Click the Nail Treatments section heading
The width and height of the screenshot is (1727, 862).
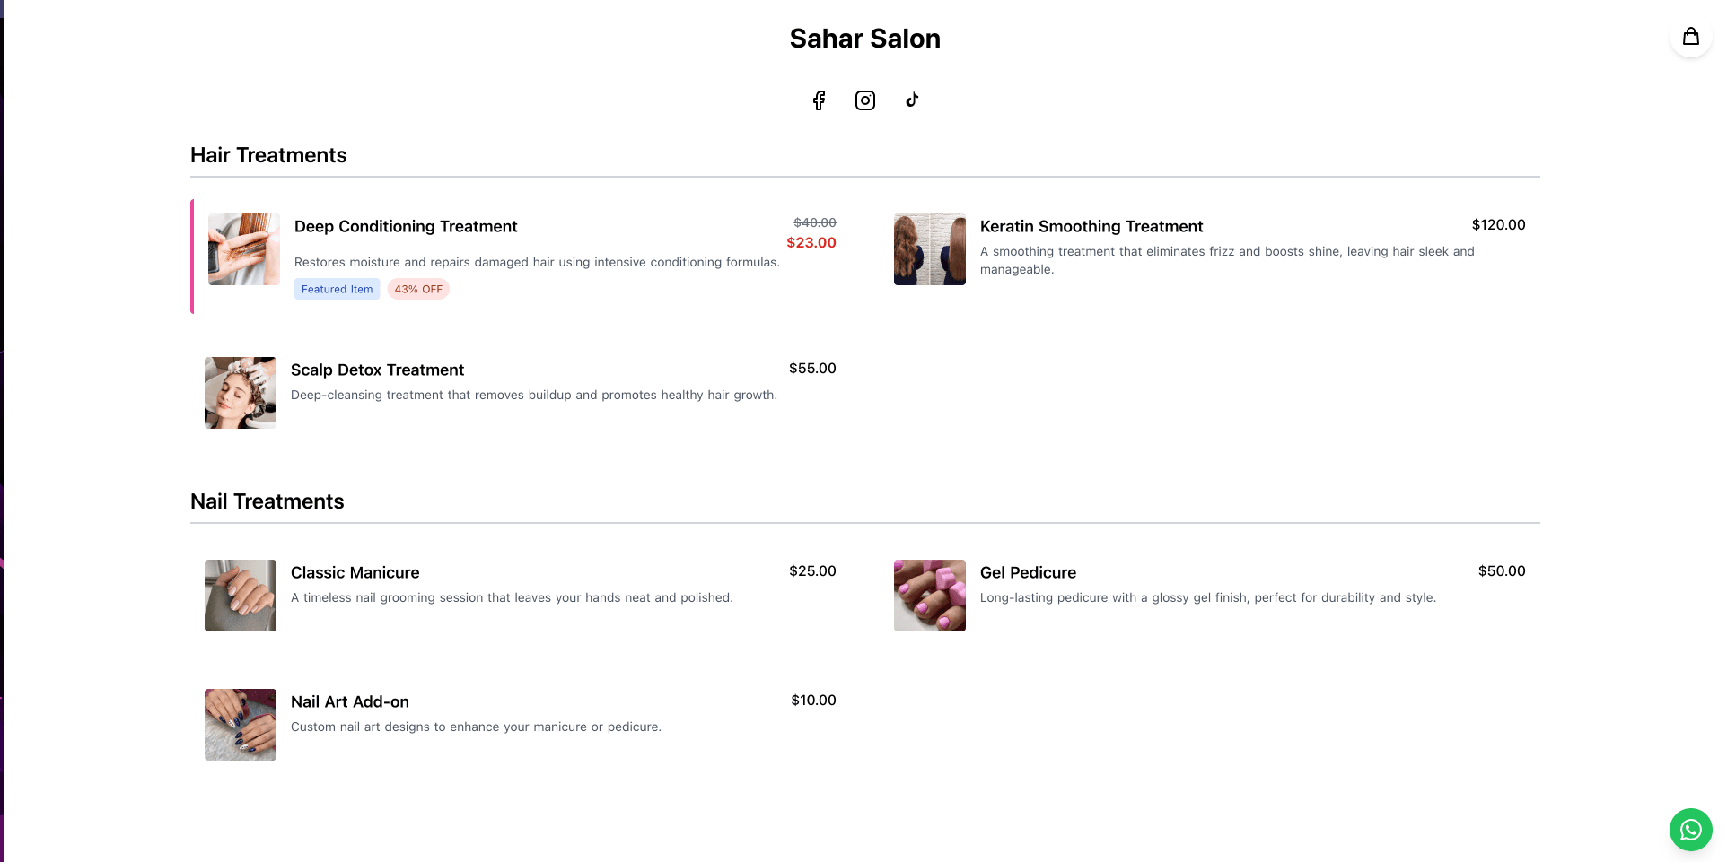tap(267, 501)
